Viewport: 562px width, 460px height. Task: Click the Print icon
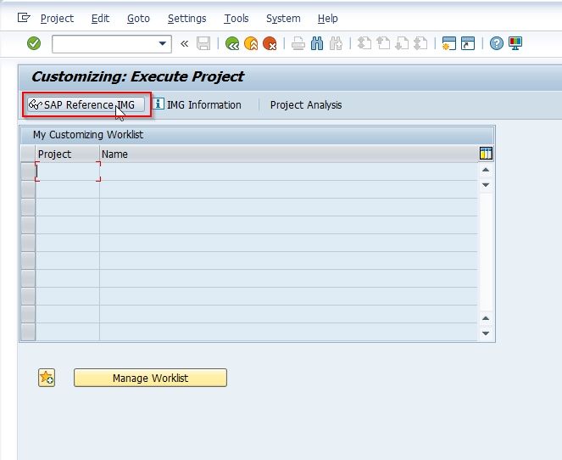(x=298, y=44)
